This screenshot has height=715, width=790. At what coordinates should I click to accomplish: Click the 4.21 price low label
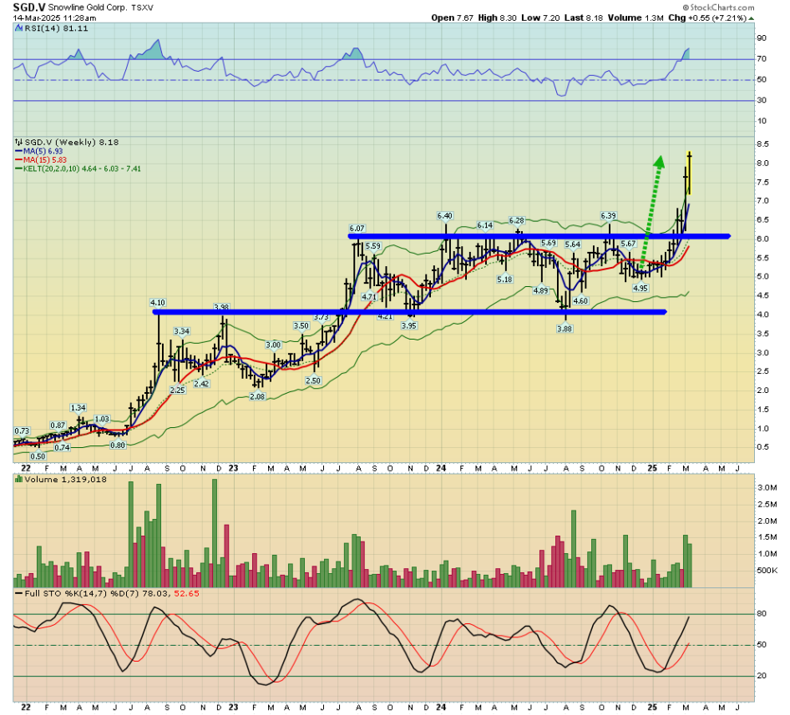point(385,316)
